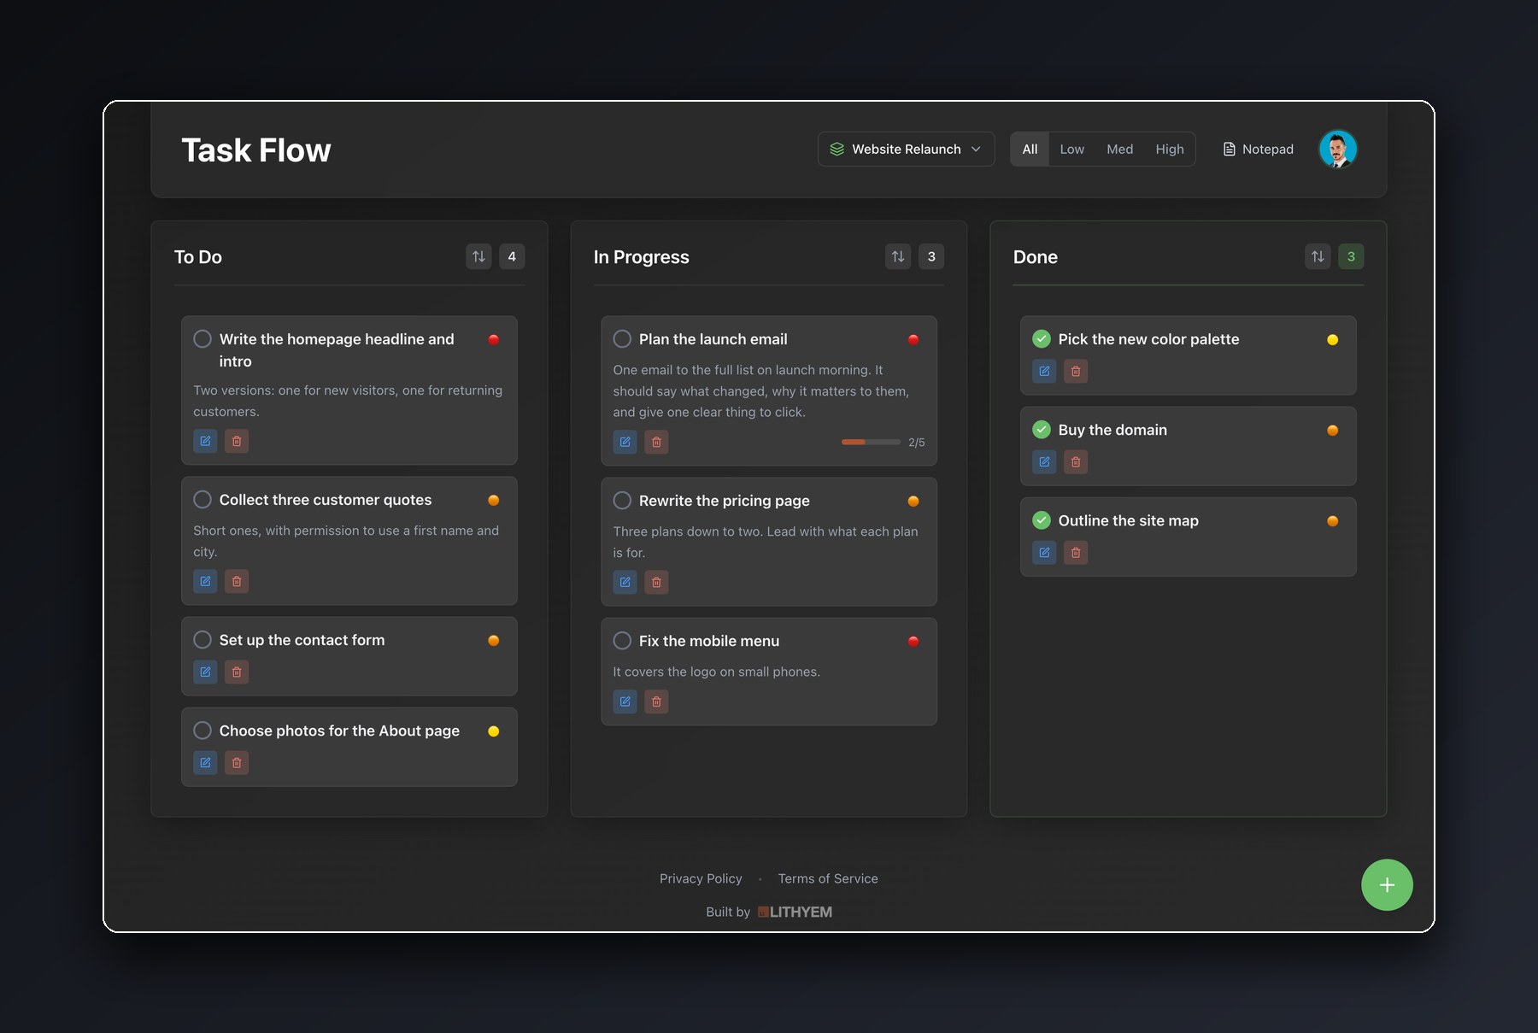Image resolution: width=1538 pixels, height=1033 pixels.
Task: Mark 'Fix the mobile menu' as complete
Action: tap(622, 641)
